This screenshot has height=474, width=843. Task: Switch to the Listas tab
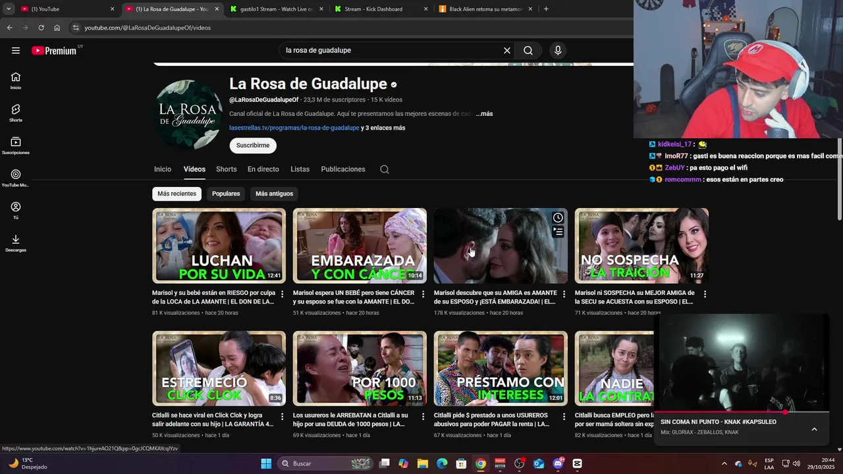click(x=300, y=169)
